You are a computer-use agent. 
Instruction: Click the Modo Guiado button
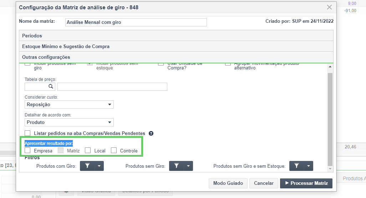pyautogui.click(x=228, y=183)
